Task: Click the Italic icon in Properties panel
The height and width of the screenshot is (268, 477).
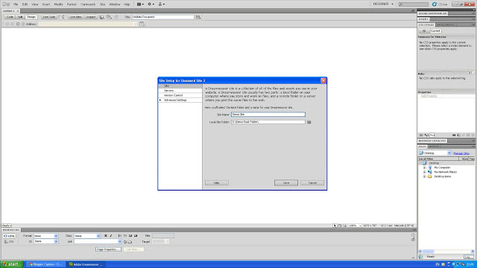Action: coord(111,236)
